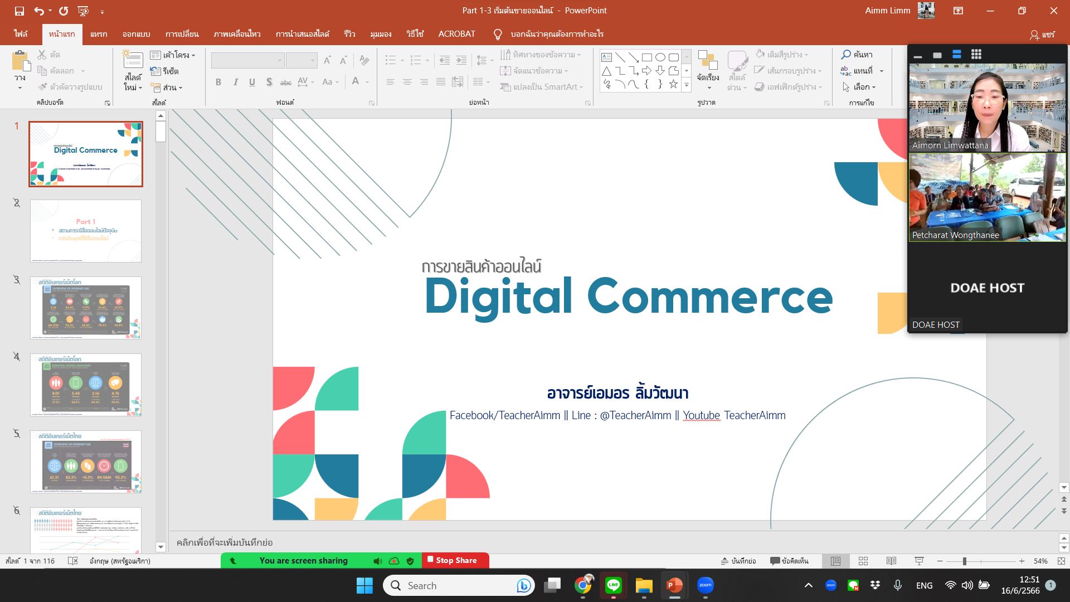The height and width of the screenshot is (602, 1070).
Task: Open the font name dropdown
Action: (x=280, y=60)
